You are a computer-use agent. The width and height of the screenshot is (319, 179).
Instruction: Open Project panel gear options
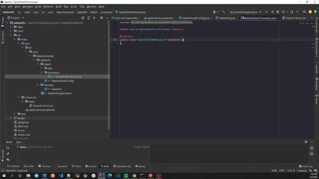click(101, 18)
